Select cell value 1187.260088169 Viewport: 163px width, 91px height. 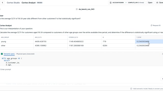(84, 45)
